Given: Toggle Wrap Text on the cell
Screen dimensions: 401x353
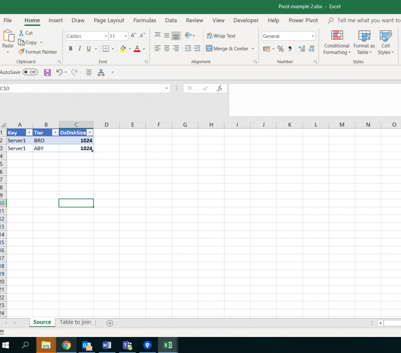Looking at the screenshot, I should (x=221, y=36).
